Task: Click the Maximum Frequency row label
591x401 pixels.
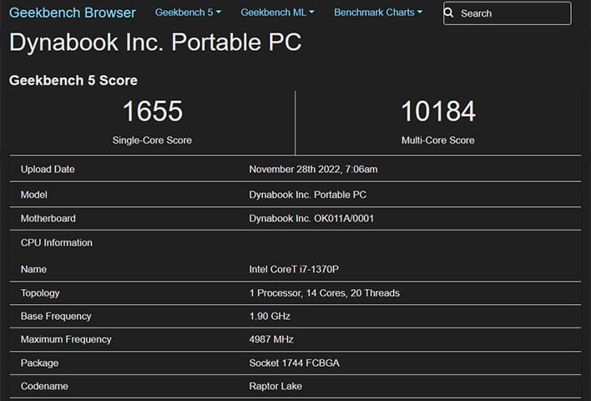Action: point(66,339)
